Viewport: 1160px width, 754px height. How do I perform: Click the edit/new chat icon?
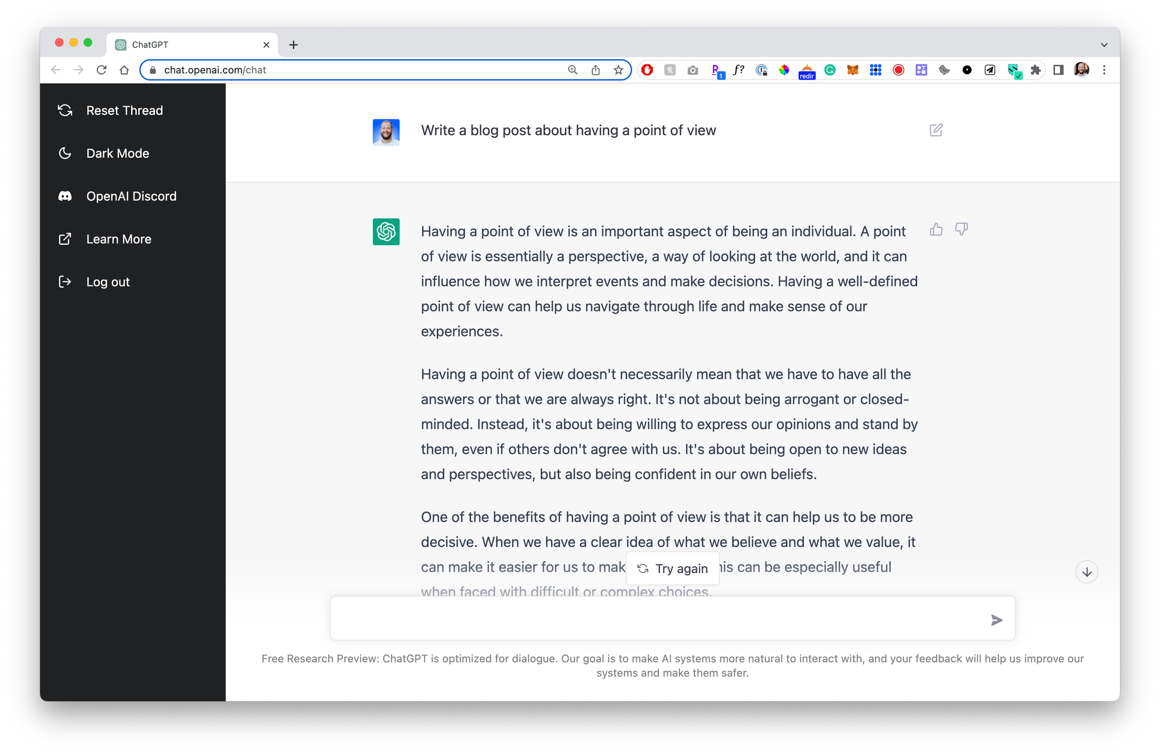[936, 129]
